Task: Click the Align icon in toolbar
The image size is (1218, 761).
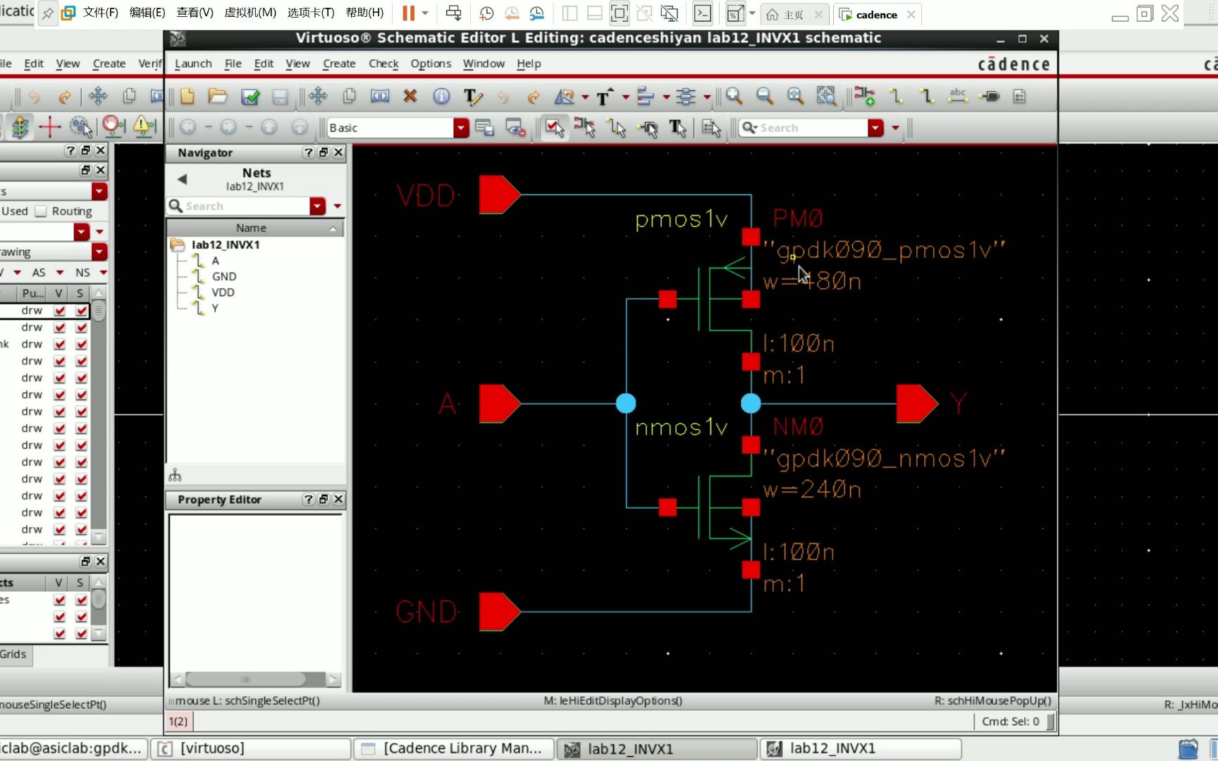Action: tap(645, 96)
